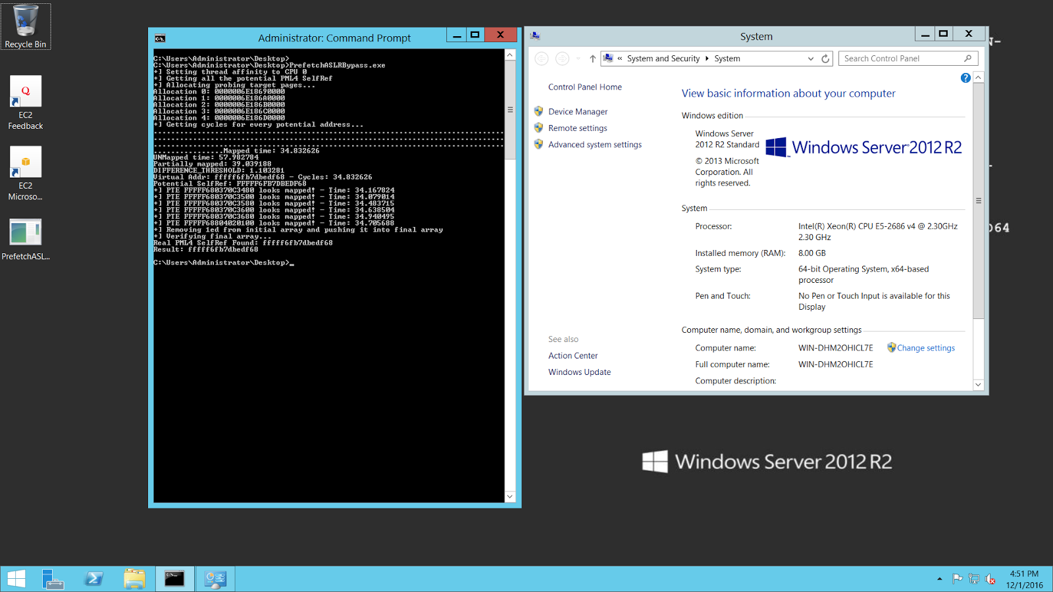
Task: Go back in the System window
Action: coord(541,59)
